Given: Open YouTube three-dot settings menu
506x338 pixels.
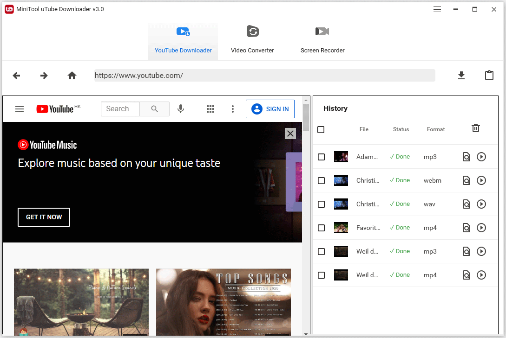Looking at the screenshot, I should pyautogui.click(x=233, y=109).
